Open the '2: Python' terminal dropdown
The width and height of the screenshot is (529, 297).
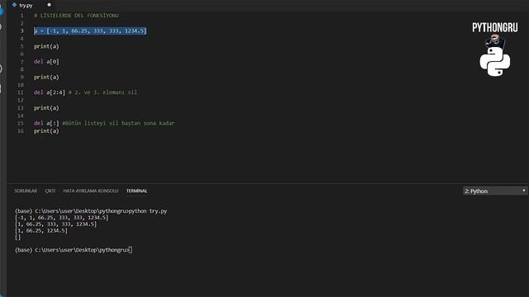coord(495,191)
